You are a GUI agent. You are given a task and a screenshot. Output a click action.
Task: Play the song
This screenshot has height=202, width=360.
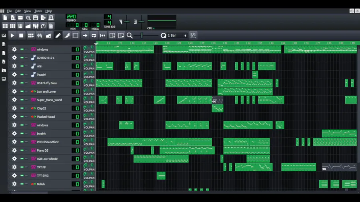click(12, 36)
